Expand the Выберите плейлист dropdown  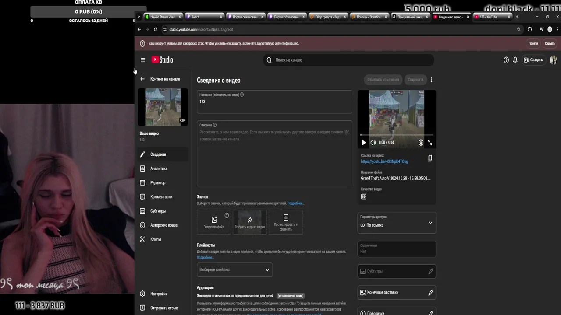click(234, 270)
